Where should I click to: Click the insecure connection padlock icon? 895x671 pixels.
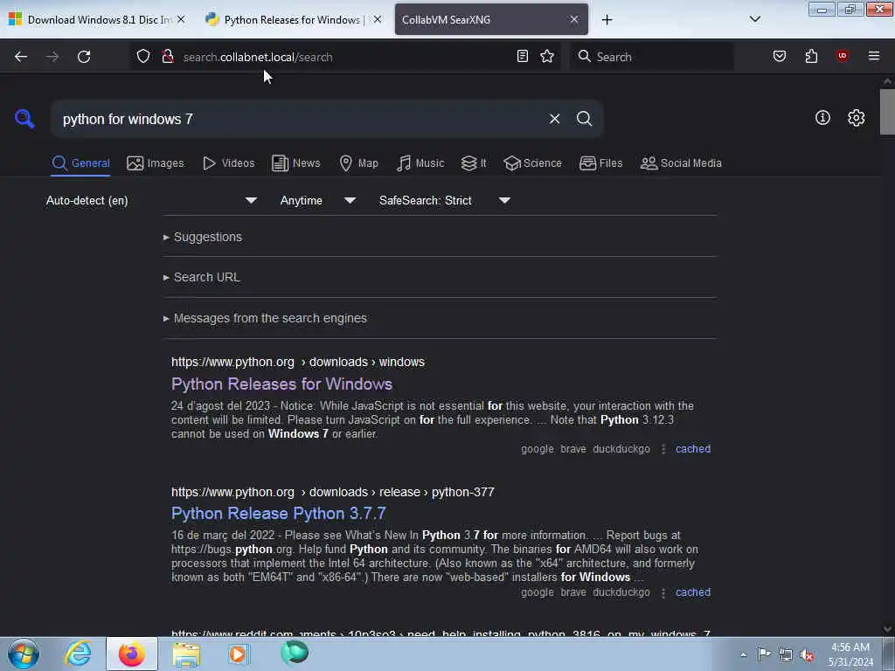(x=168, y=57)
